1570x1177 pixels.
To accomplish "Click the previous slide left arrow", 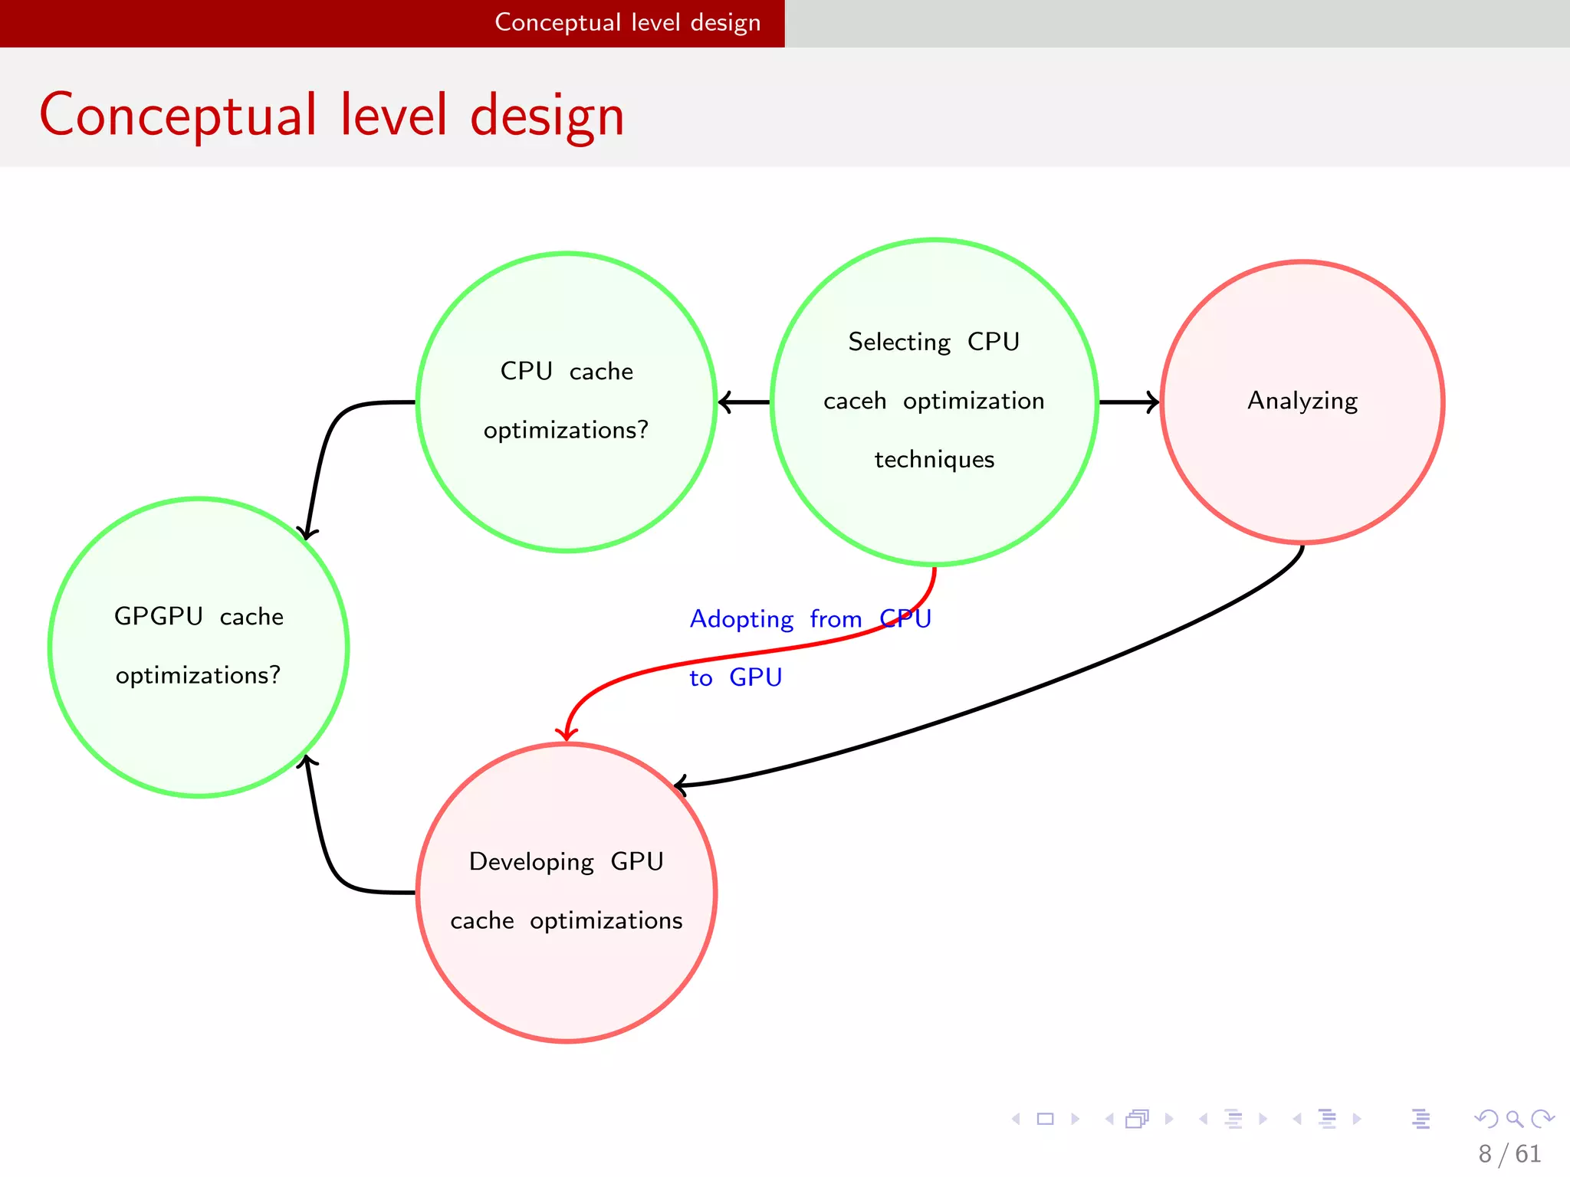I will (1017, 1119).
